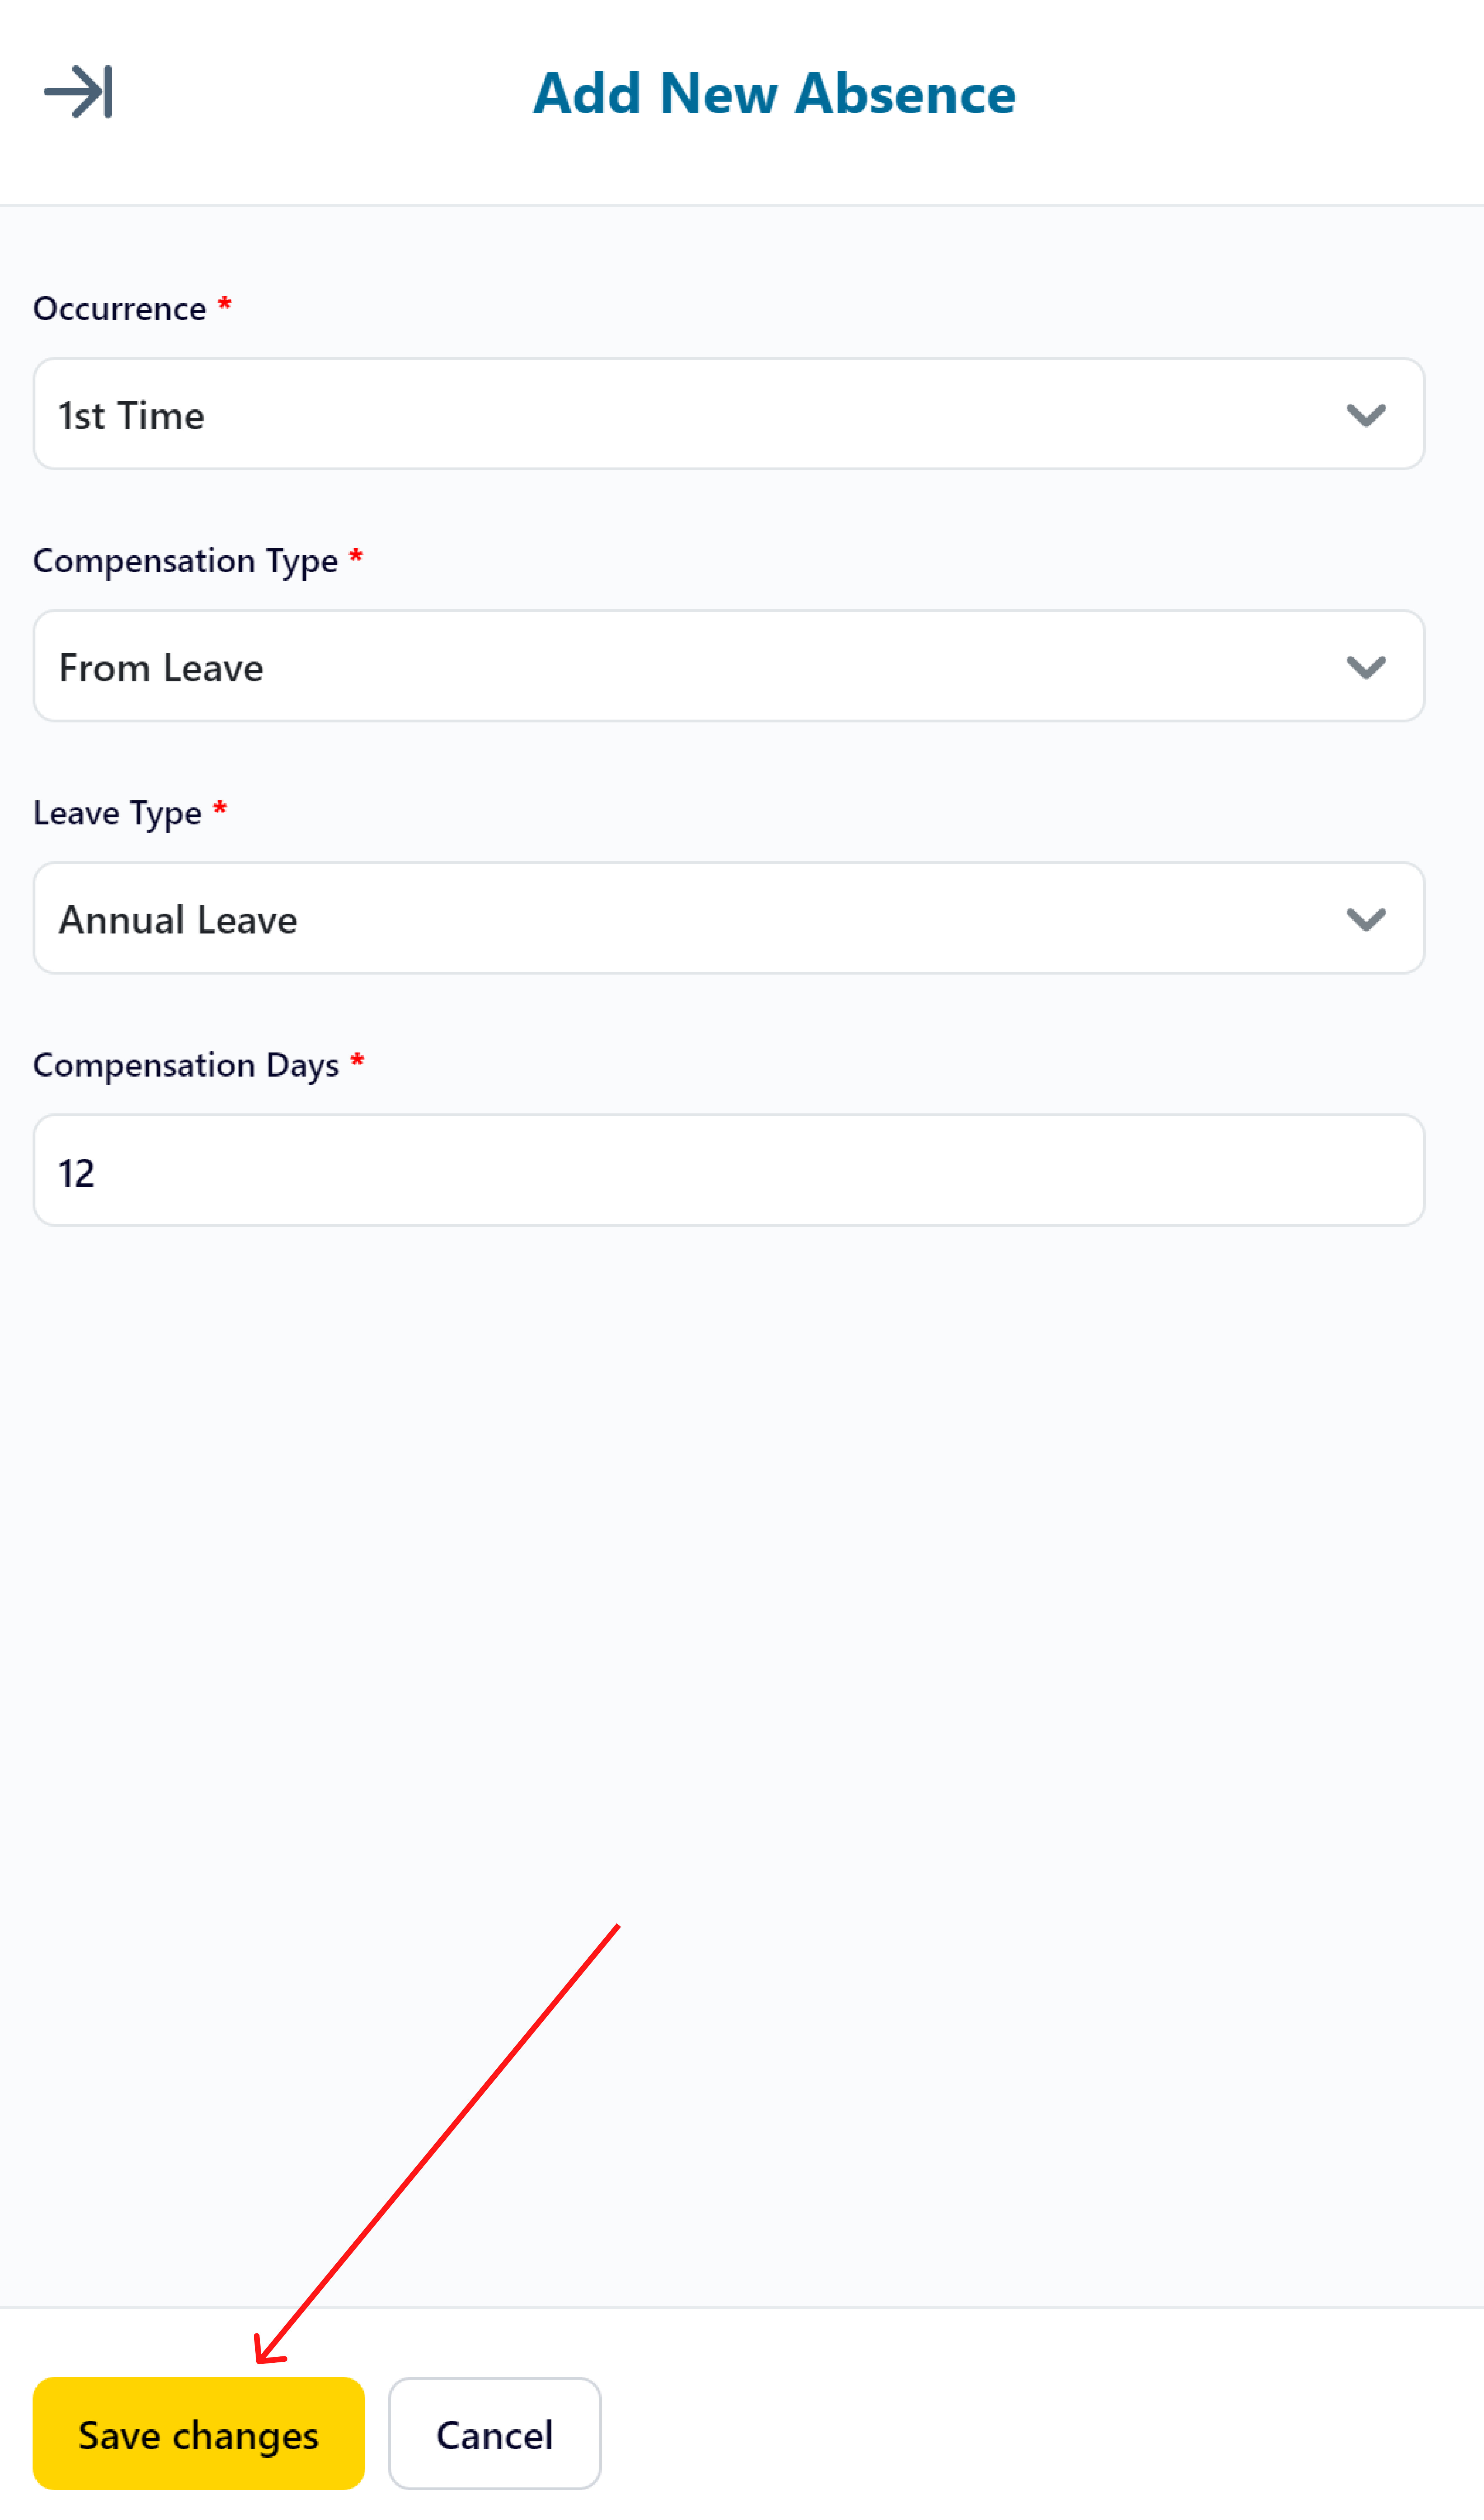Focus the Compensation Days input field

[729, 1170]
